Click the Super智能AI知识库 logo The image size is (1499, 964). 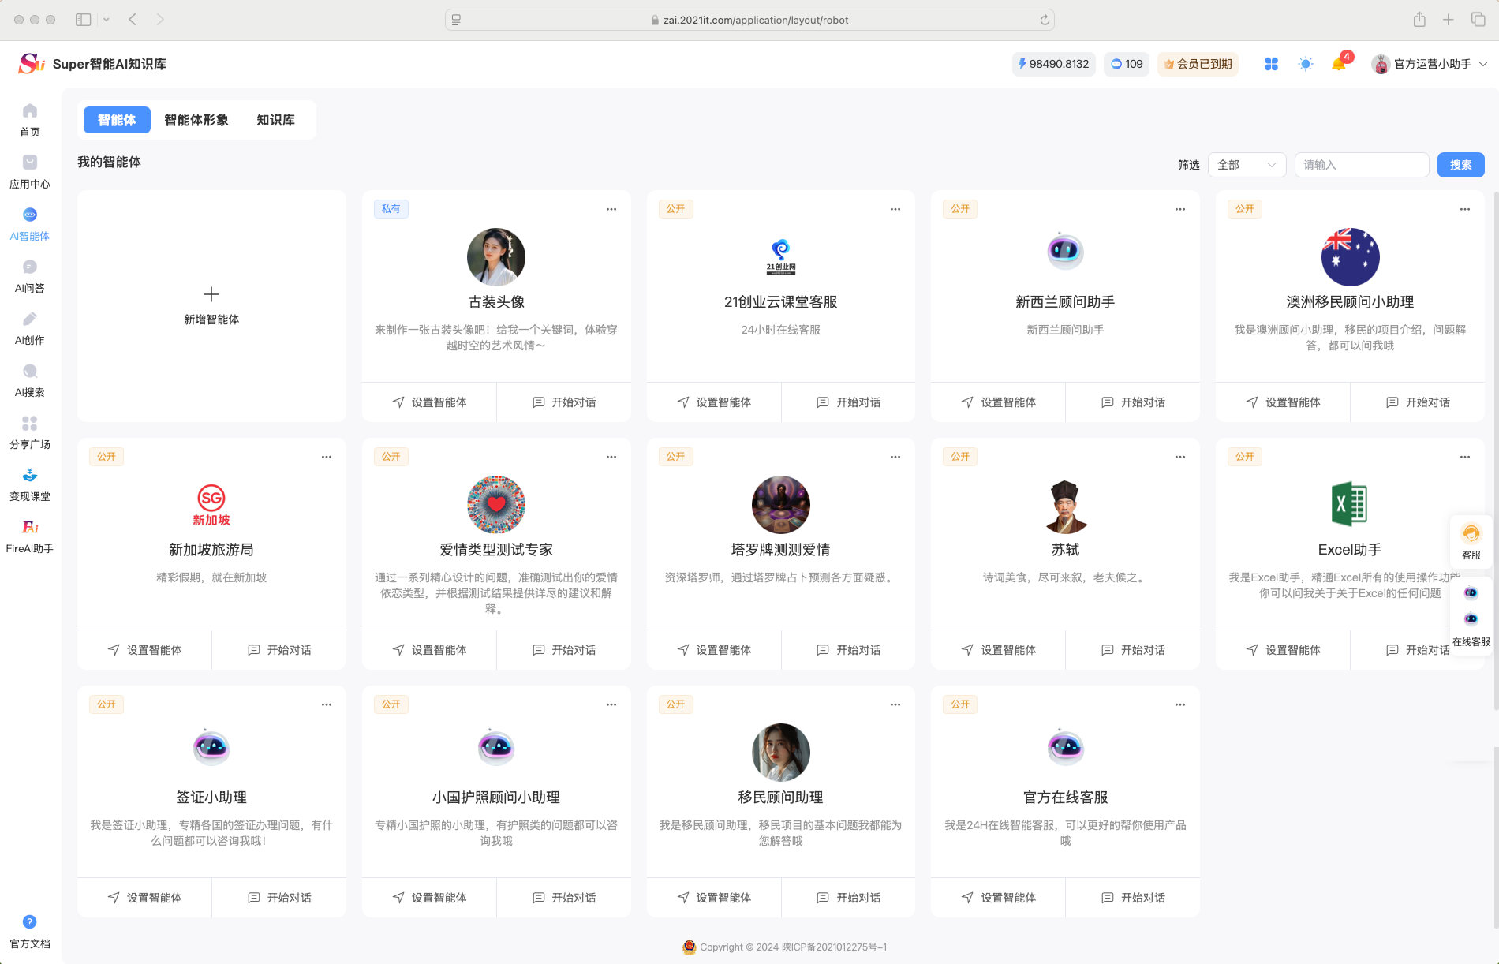tap(92, 64)
